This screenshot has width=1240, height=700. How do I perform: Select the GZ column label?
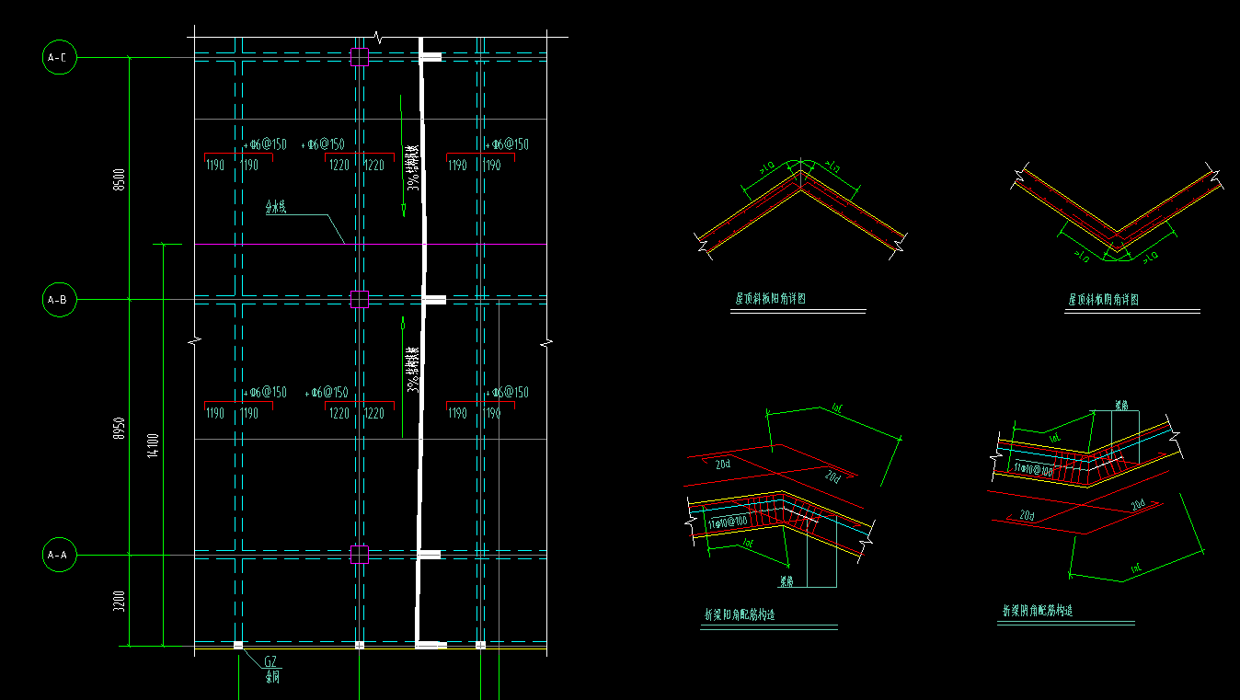pos(270,661)
